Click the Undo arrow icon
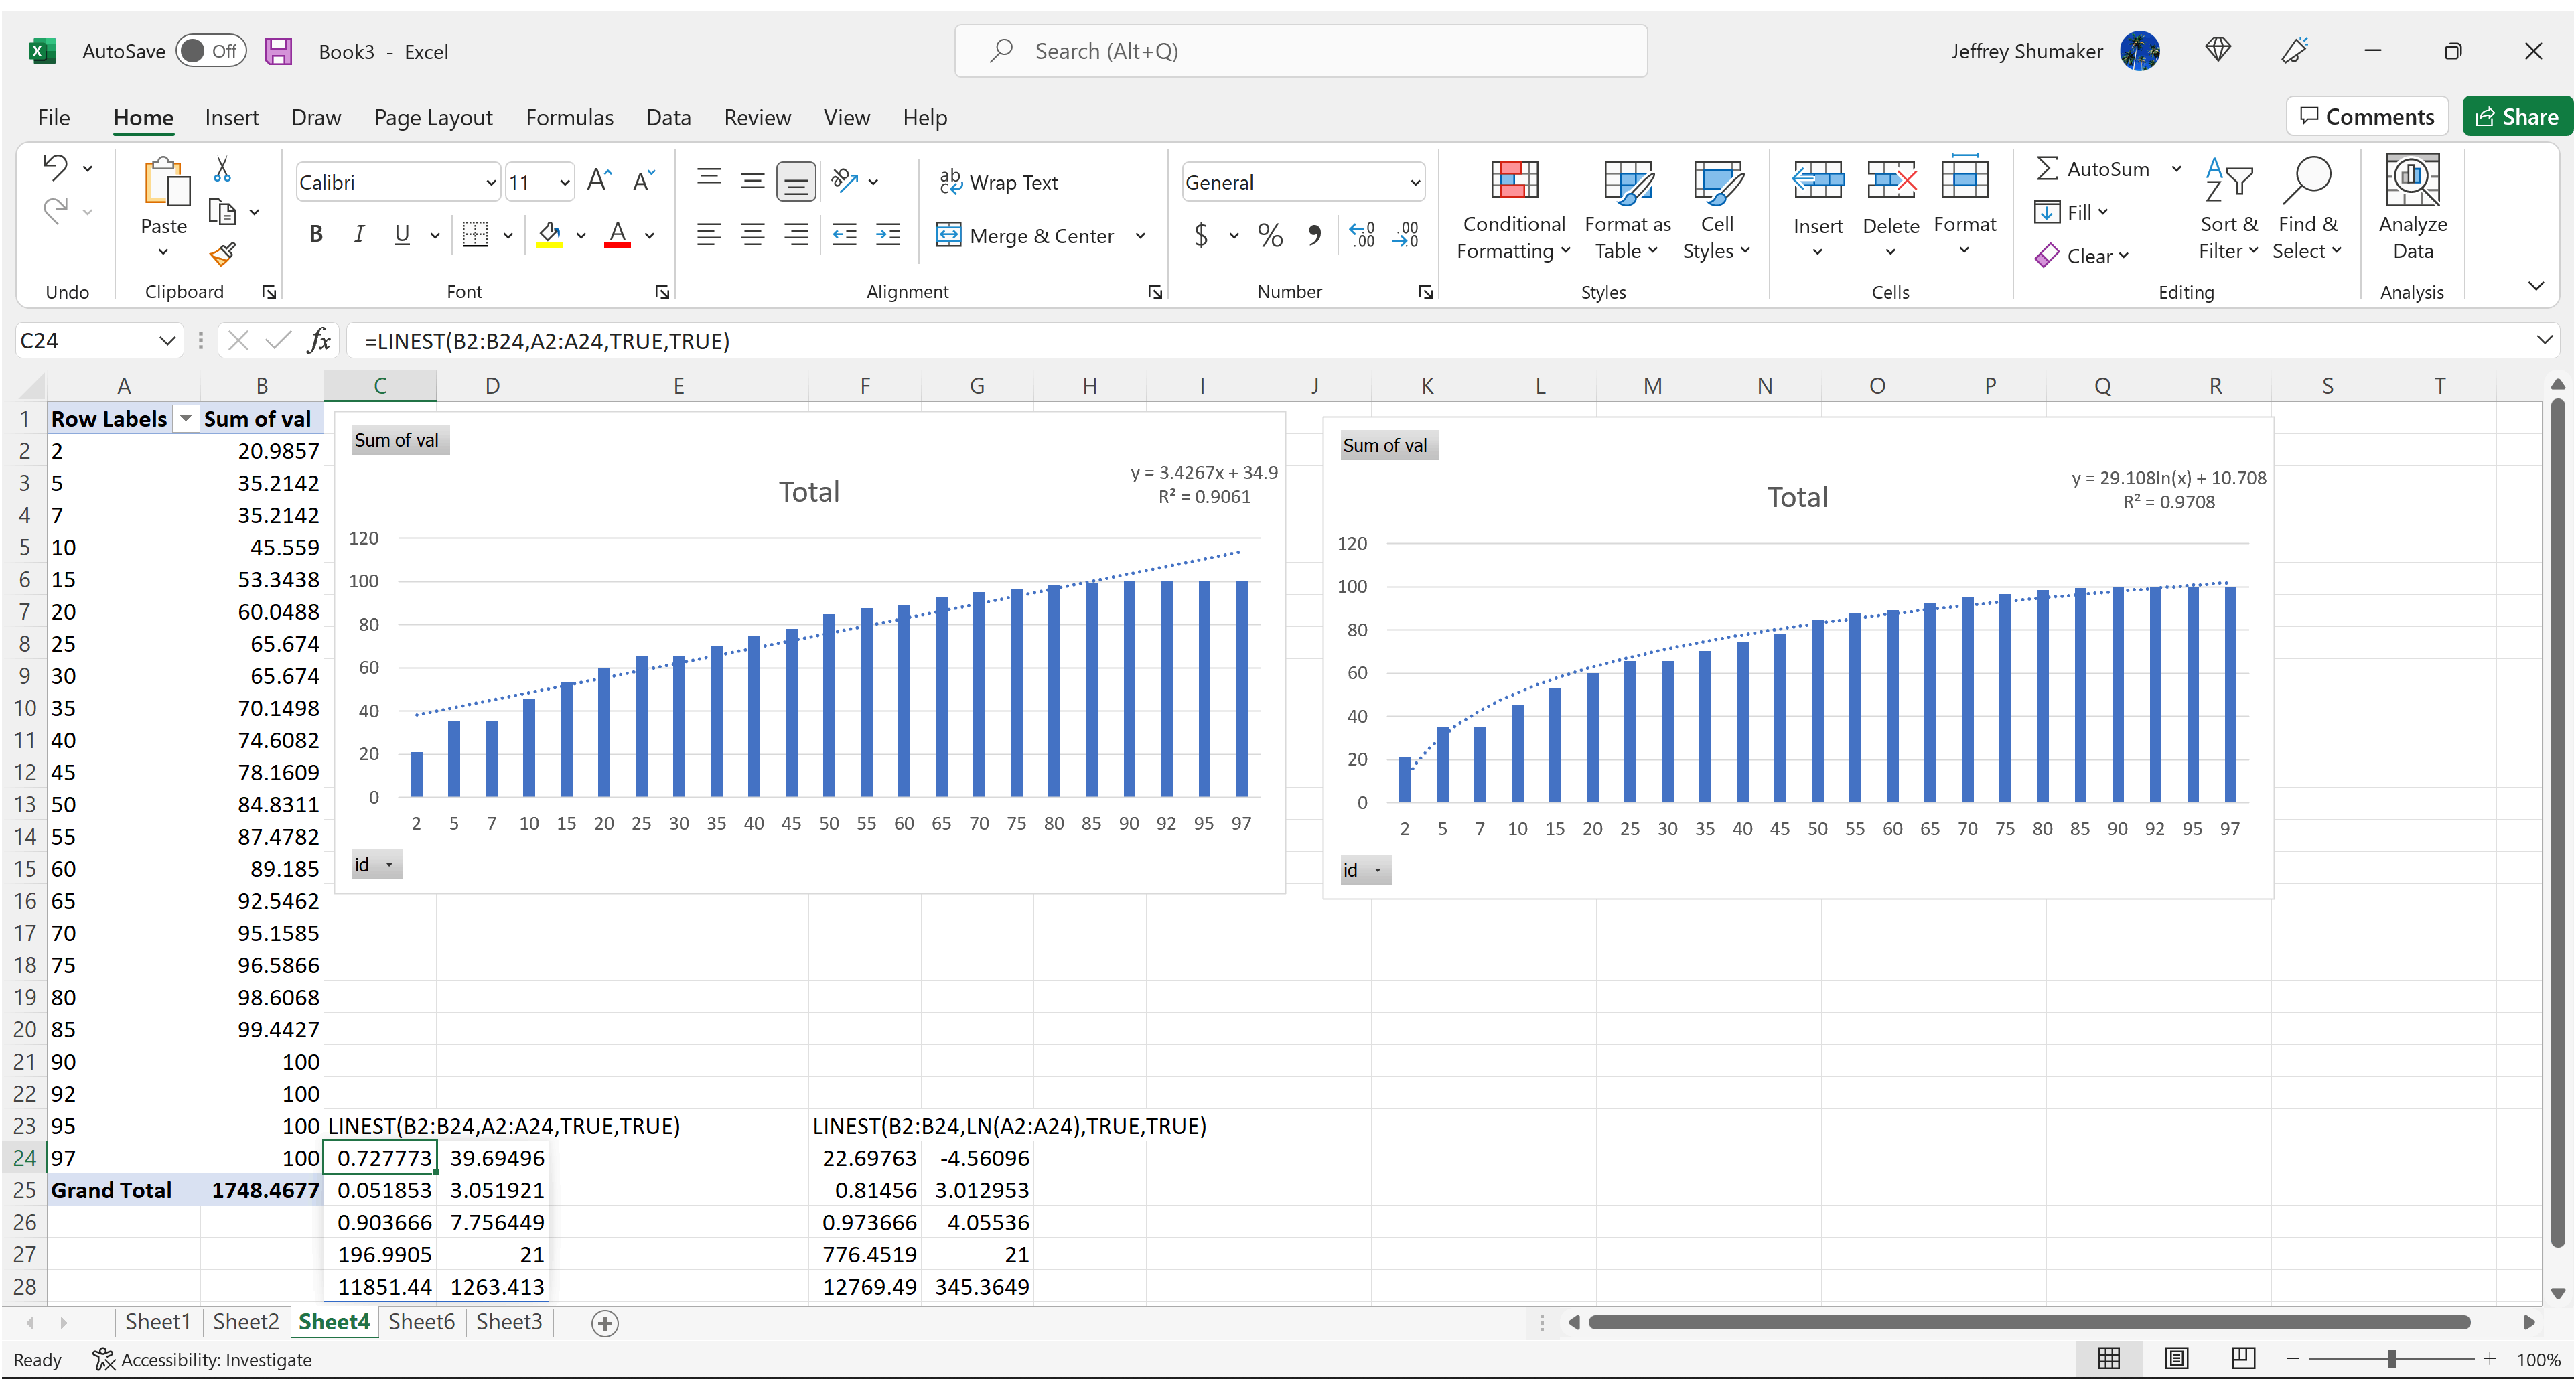 tap(55, 167)
